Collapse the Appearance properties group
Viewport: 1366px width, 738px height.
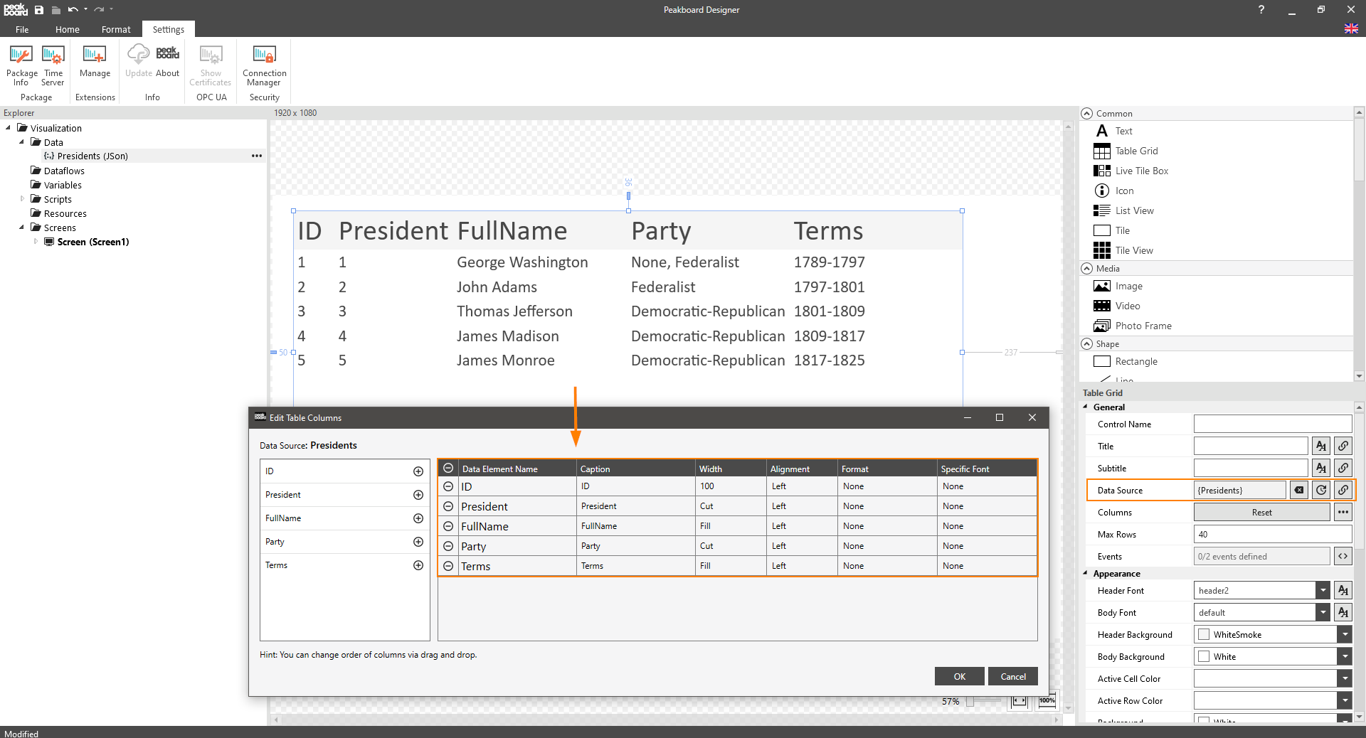click(1086, 573)
